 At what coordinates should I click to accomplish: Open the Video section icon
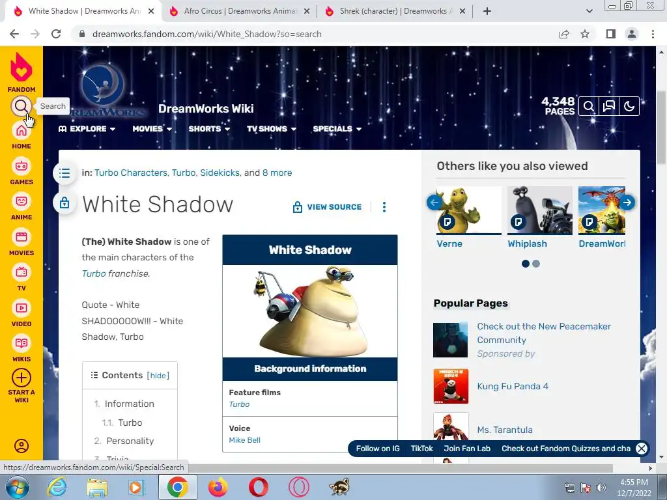coord(21,308)
